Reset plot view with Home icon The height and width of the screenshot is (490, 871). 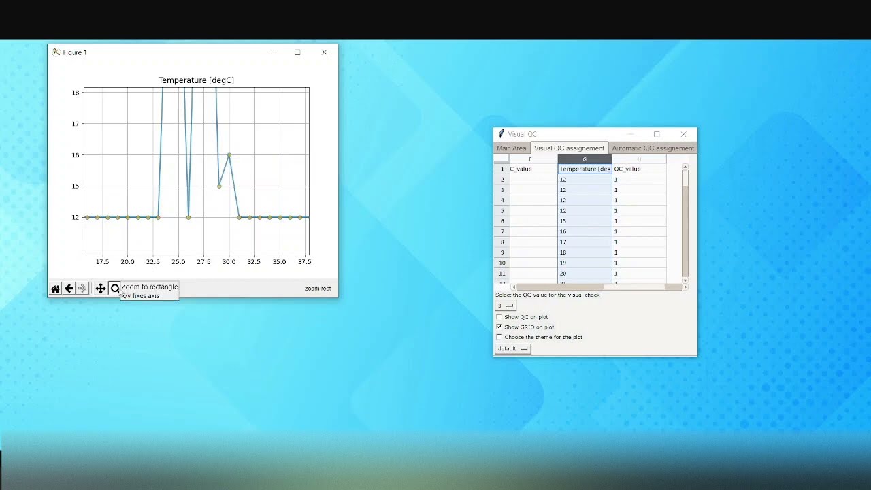tap(55, 289)
